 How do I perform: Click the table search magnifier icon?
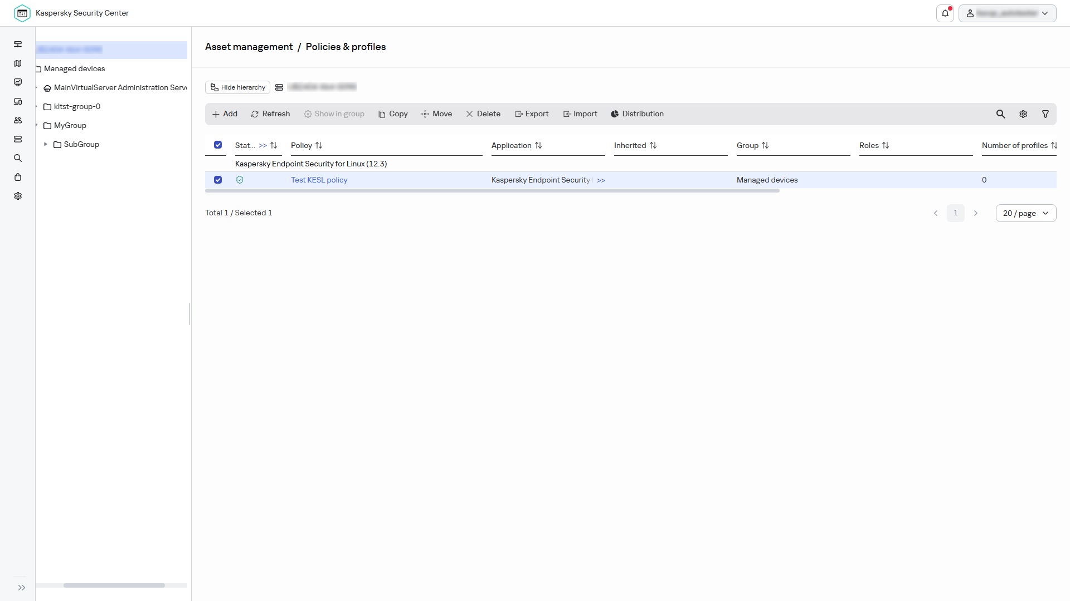[x=1001, y=114]
